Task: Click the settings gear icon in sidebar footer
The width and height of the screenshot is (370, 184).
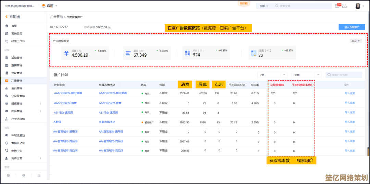Action: 8,175
